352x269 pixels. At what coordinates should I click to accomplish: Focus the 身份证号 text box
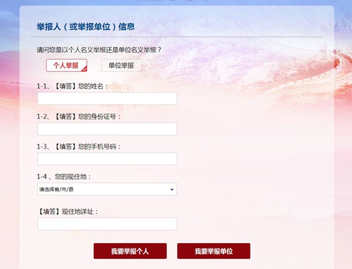pyautogui.click(x=107, y=129)
